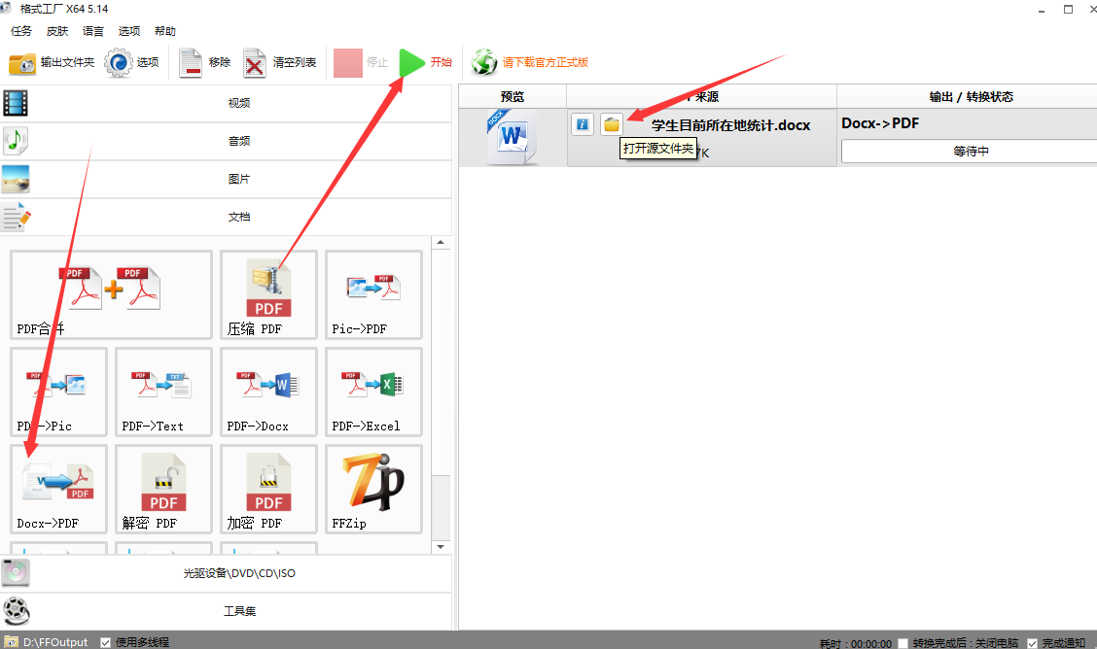
Task: Expand the 音频 audio category
Action: [226, 141]
